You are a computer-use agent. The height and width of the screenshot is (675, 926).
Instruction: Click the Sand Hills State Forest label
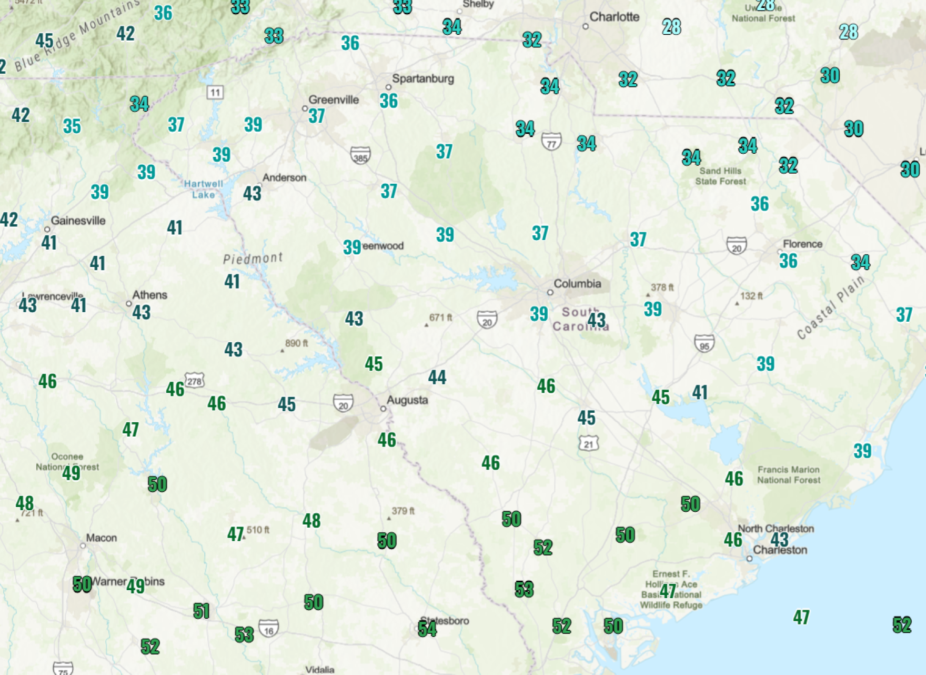point(720,176)
